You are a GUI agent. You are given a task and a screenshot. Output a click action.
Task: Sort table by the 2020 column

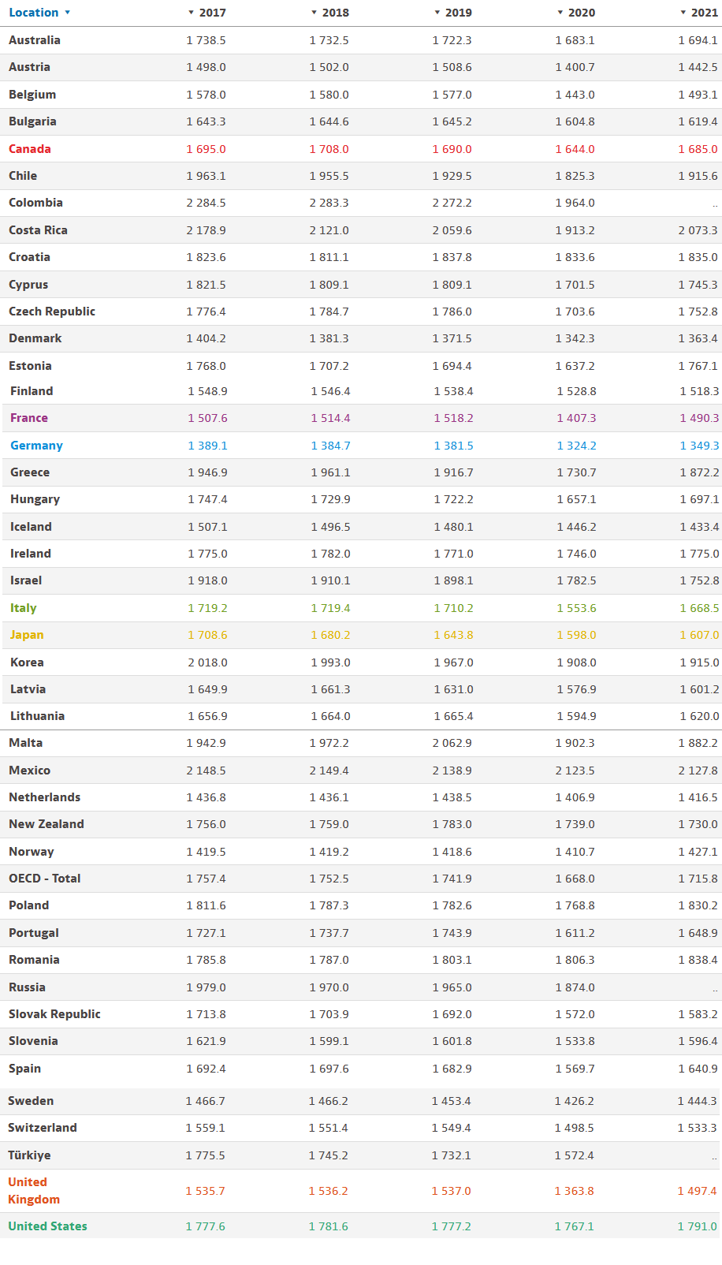576,13
